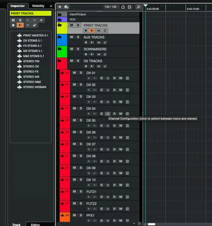Solo the AUX TRACKS folder
The height and width of the screenshot is (226, 212).
pos(78,37)
